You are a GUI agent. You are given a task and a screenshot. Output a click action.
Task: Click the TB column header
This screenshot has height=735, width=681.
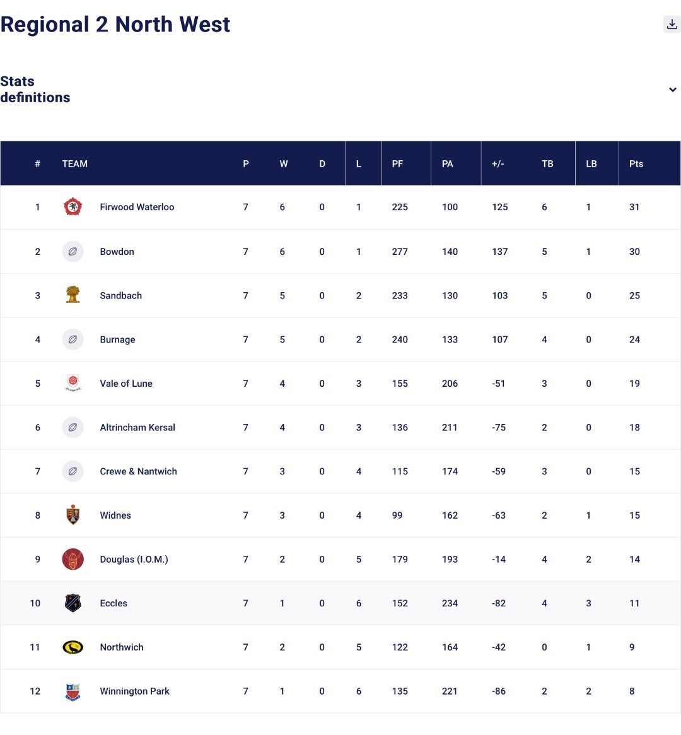point(547,164)
